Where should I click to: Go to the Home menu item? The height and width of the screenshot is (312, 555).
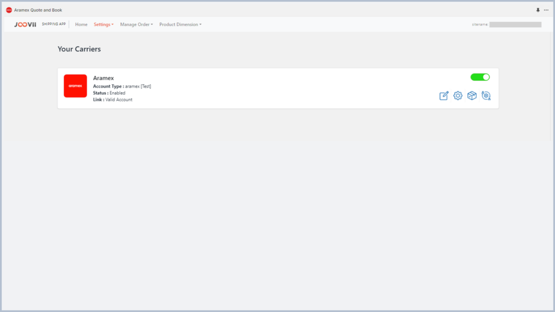[x=81, y=24]
